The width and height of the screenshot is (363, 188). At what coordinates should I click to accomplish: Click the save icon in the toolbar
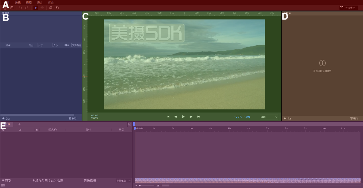pos(12,8)
